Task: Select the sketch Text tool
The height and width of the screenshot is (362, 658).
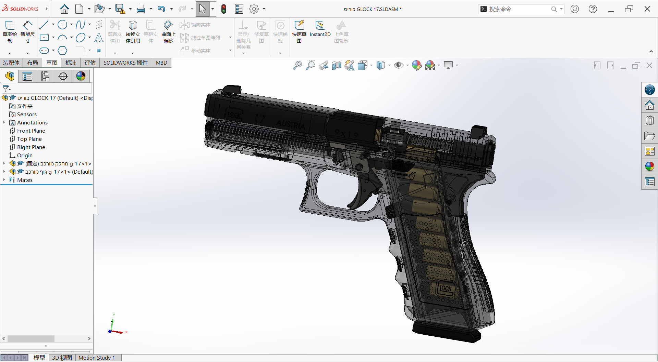Action: 99,38
